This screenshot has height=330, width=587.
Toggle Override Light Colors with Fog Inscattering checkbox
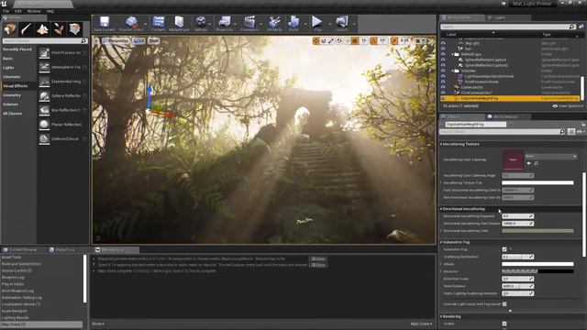click(x=504, y=304)
